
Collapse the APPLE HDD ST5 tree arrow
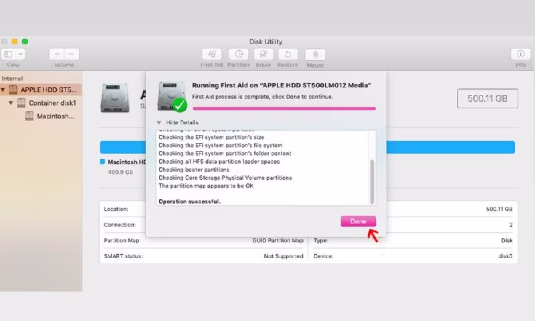pos(3,90)
